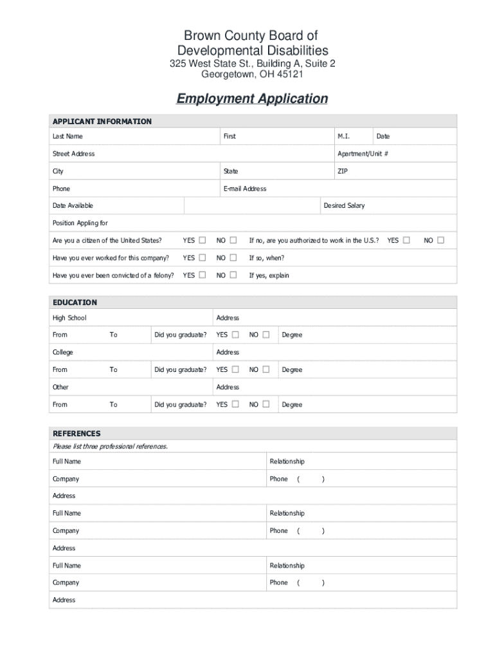Check YES for authorized to work in U.S.

click(406, 241)
